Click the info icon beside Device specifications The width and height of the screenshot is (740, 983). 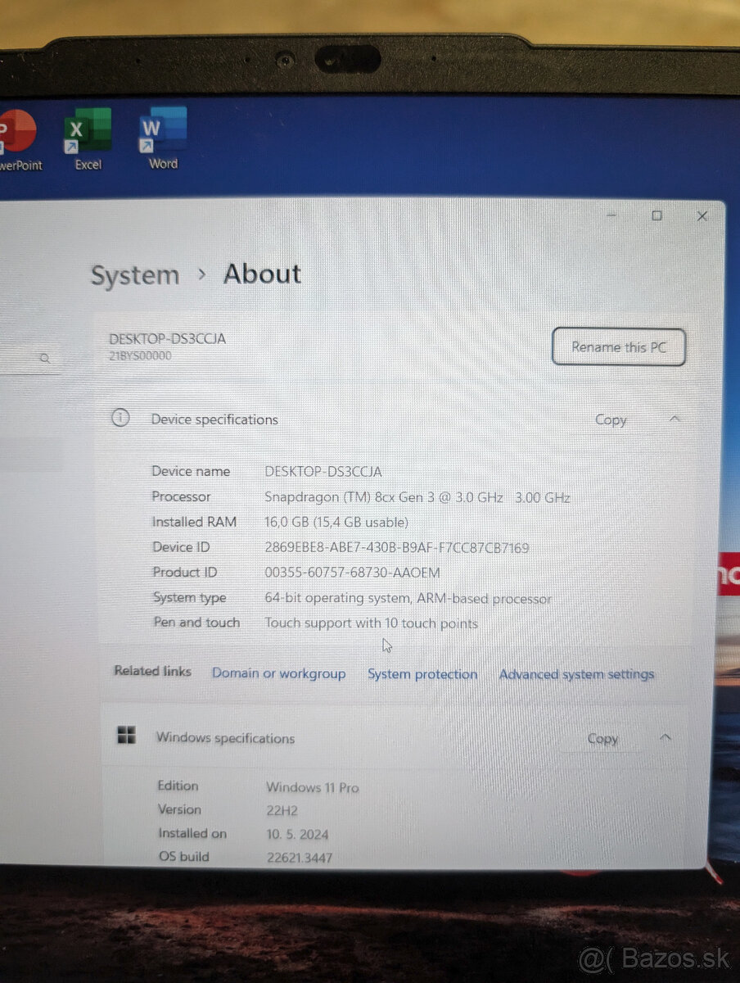click(120, 418)
